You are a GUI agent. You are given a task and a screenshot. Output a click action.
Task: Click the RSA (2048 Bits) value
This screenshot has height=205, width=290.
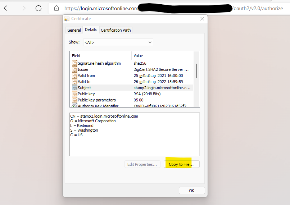click(147, 94)
